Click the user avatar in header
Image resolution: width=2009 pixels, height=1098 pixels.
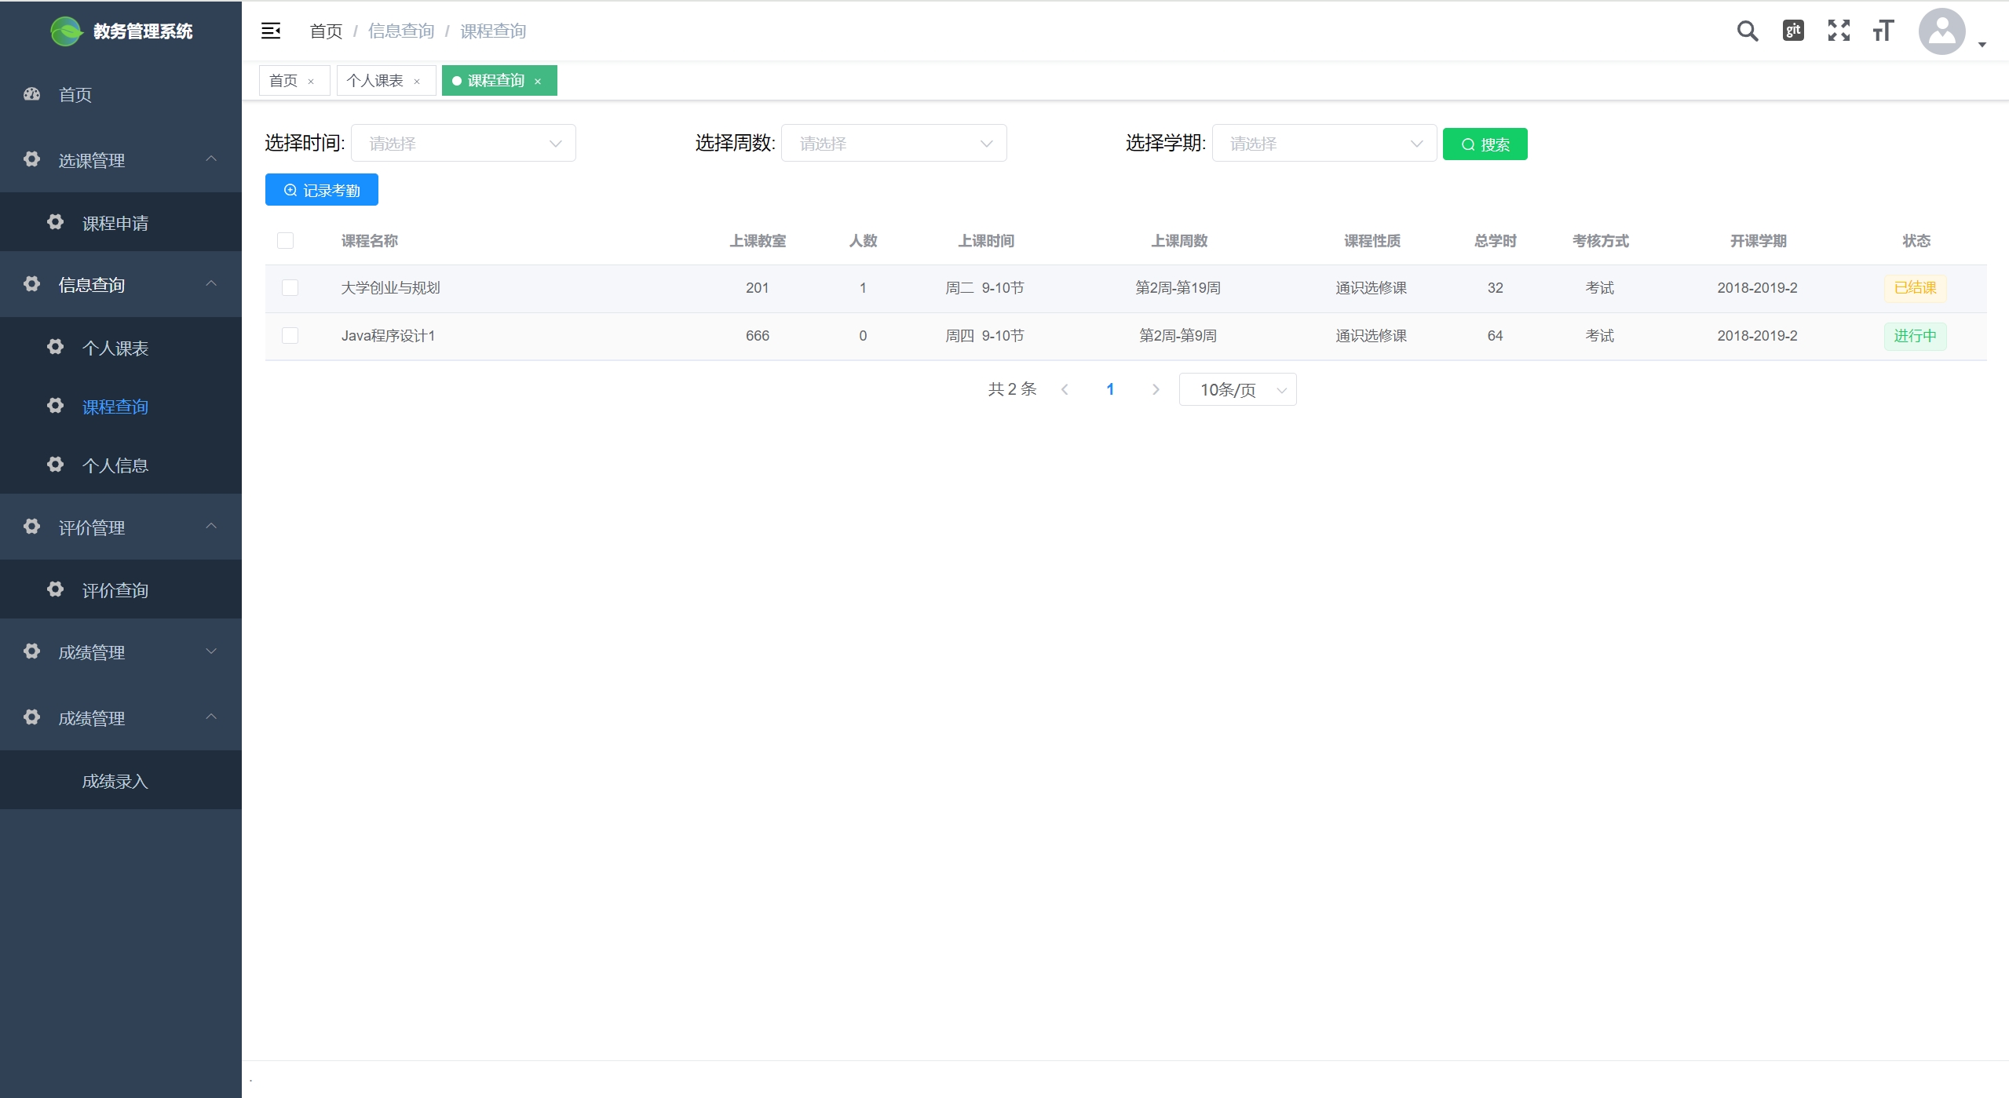[x=1941, y=31]
